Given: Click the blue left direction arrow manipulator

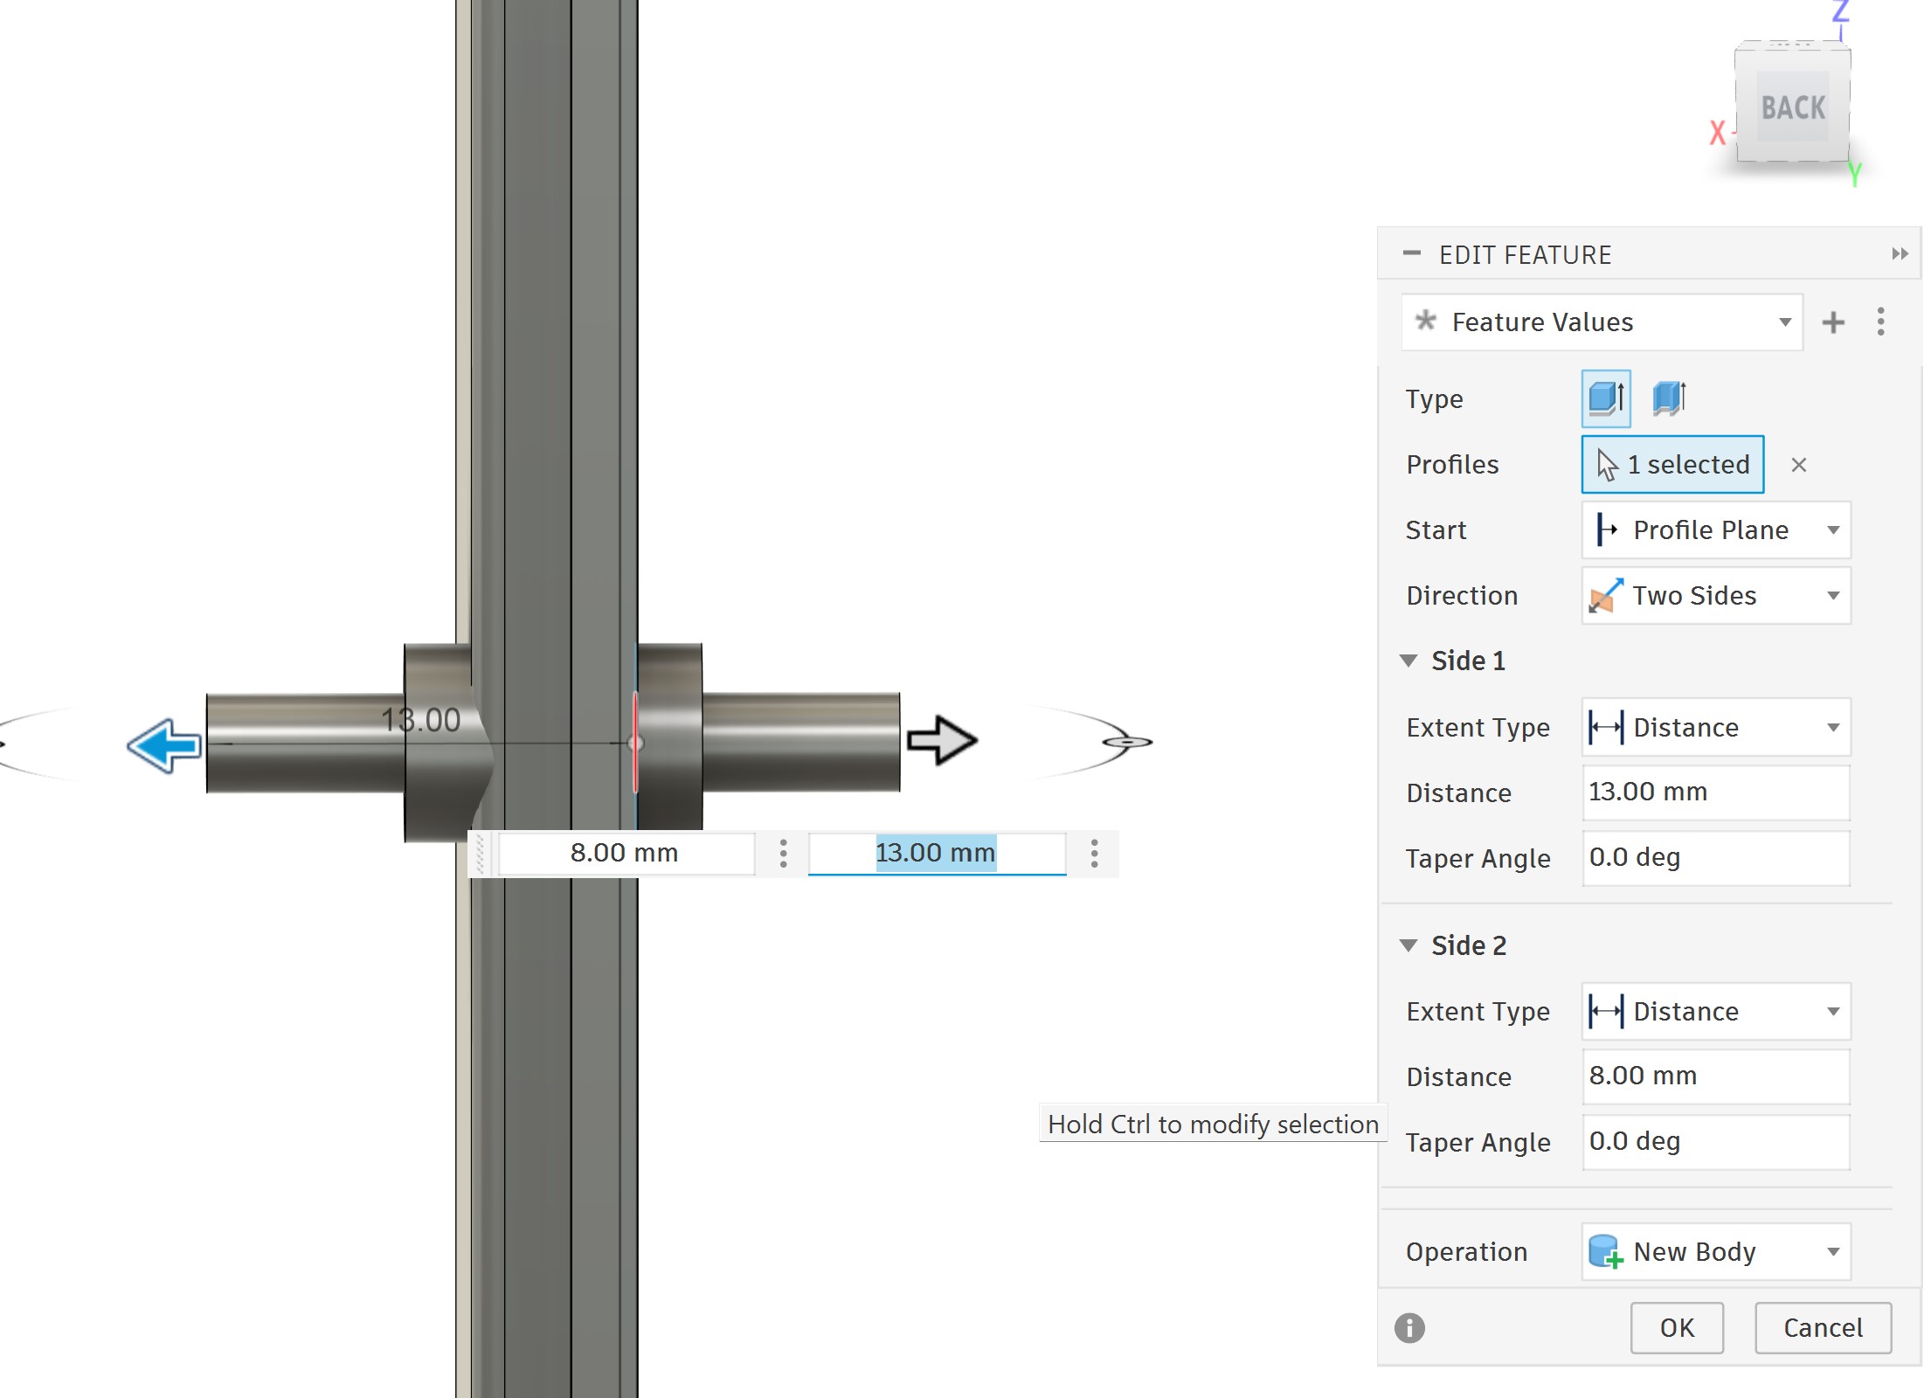Looking at the screenshot, I should point(164,745).
